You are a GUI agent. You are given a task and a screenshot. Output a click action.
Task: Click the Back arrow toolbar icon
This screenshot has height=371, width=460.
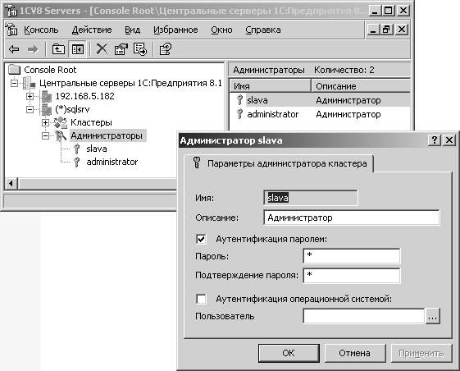tap(14, 49)
